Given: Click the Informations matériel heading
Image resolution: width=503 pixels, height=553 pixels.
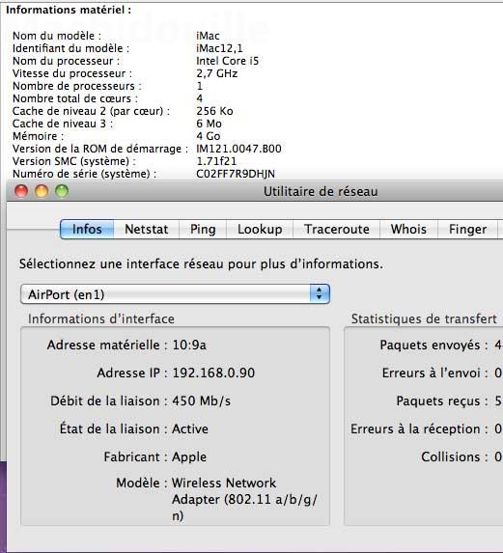Looking at the screenshot, I should (x=69, y=10).
